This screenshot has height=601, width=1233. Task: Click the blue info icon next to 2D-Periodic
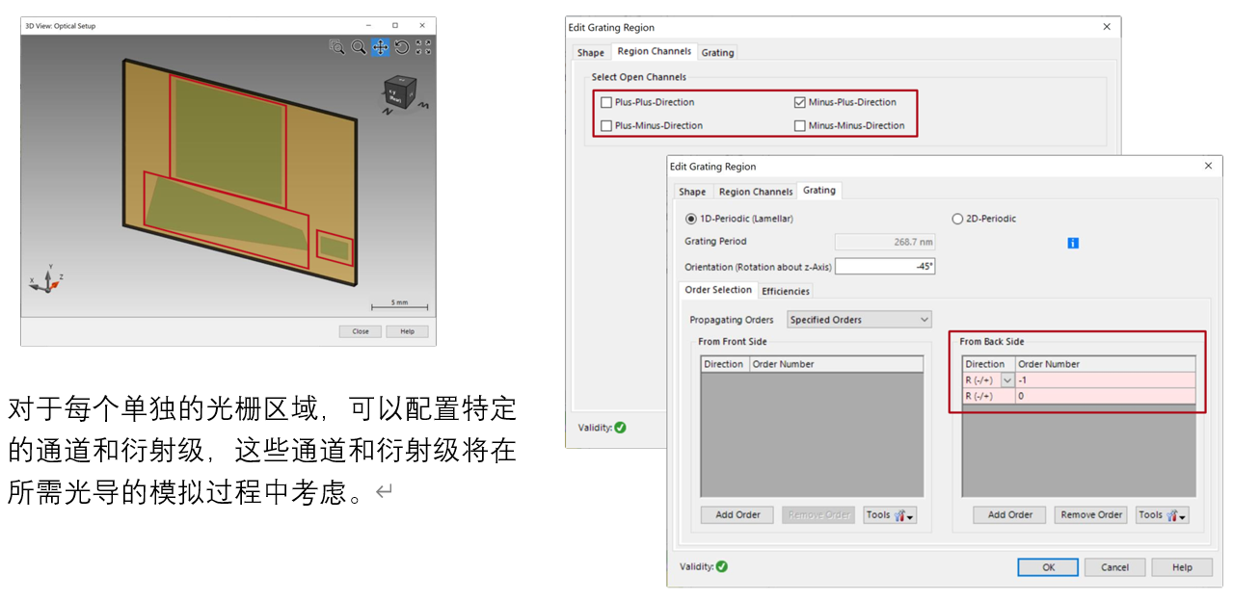pyautogui.click(x=1073, y=243)
